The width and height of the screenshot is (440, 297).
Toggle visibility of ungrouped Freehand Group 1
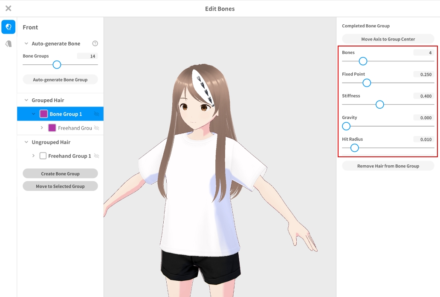(x=96, y=156)
